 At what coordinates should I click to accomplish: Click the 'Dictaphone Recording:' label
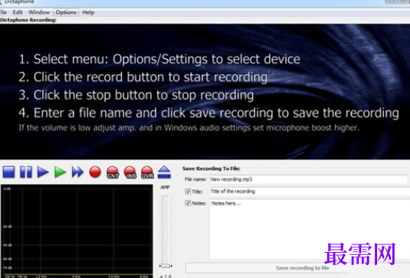pos(28,20)
